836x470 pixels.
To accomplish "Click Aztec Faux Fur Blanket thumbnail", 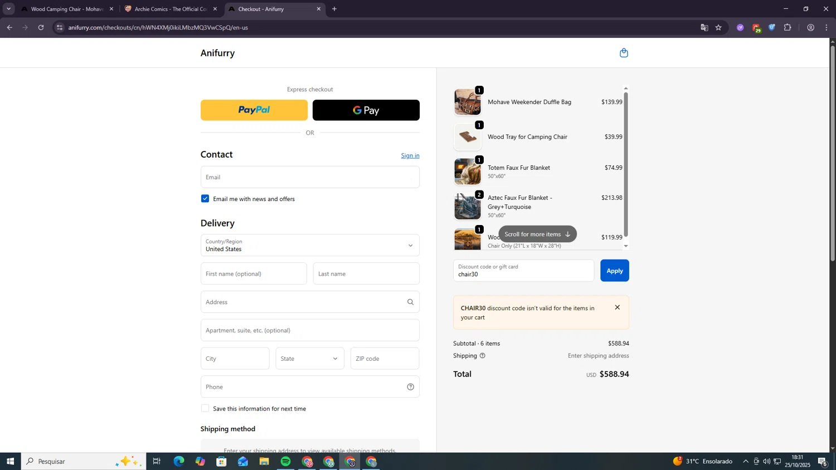I will pos(467,206).
